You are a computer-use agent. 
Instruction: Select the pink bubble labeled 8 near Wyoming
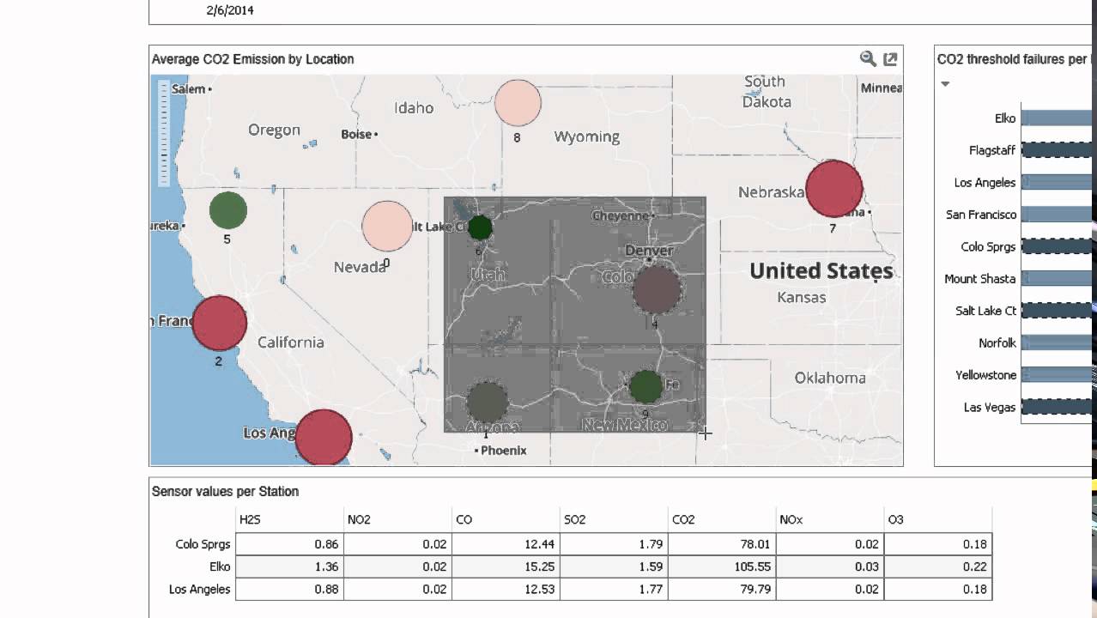tap(518, 103)
